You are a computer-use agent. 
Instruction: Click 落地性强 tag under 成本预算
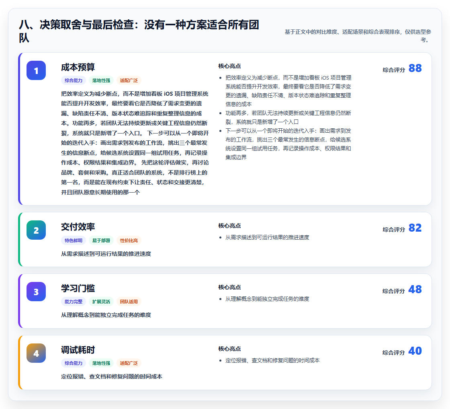tap(101, 80)
